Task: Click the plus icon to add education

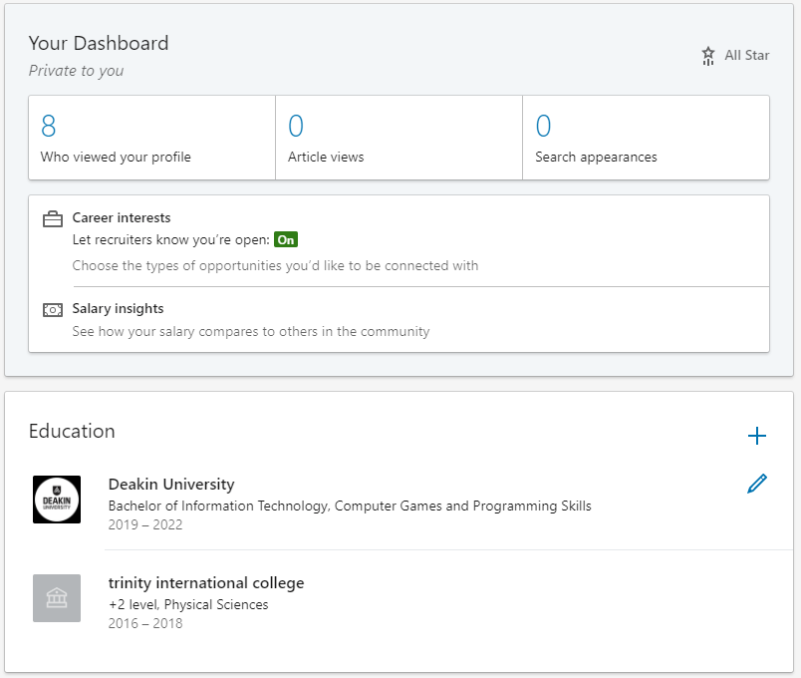Action: pyautogui.click(x=757, y=436)
